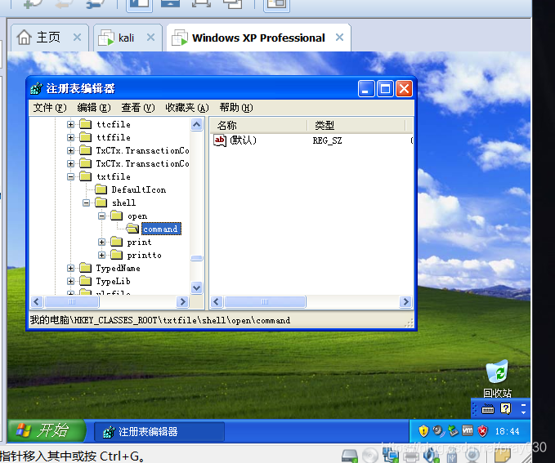This screenshot has height=463, width=555.
Task: Click the tree pane scroll-down arrow
Action: click(196, 287)
